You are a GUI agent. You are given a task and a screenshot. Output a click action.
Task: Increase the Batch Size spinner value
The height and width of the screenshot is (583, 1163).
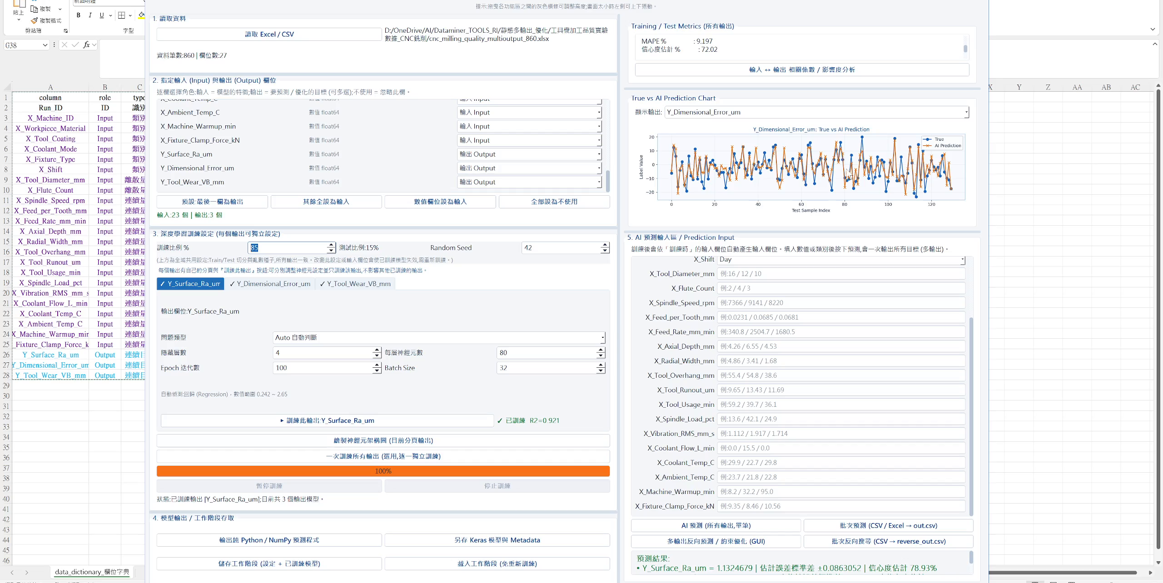[x=601, y=365]
